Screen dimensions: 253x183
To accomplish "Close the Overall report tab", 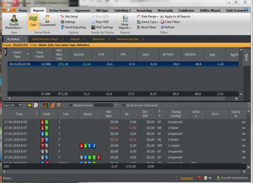I will [85, 39].
